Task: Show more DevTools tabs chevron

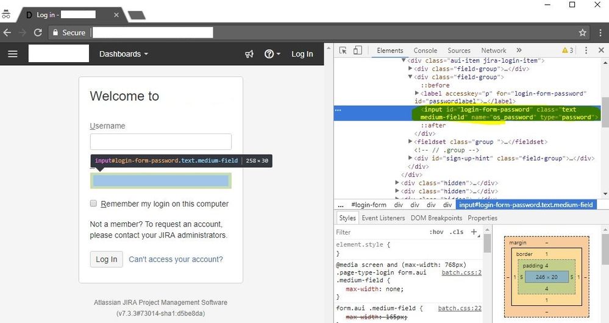Action: pyautogui.click(x=519, y=51)
